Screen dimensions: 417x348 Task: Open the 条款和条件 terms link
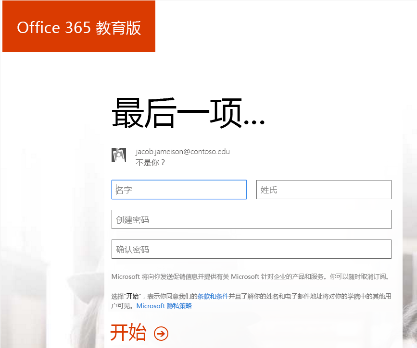[213, 296]
